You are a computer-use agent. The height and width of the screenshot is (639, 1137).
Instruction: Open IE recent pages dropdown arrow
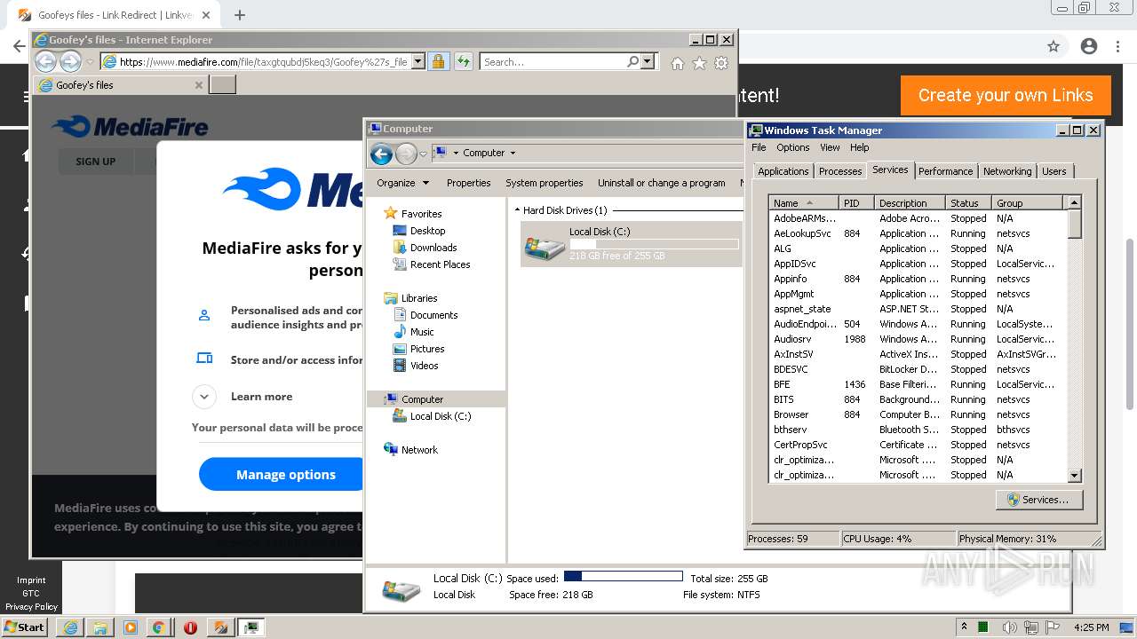click(x=90, y=62)
